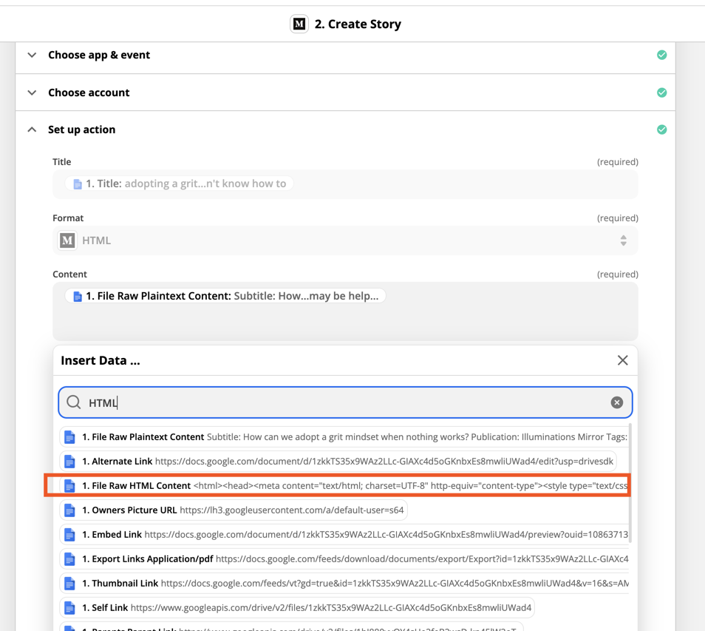Click inside the Content text area
The height and width of the screenshot is (631, 705).
point(345,311)
